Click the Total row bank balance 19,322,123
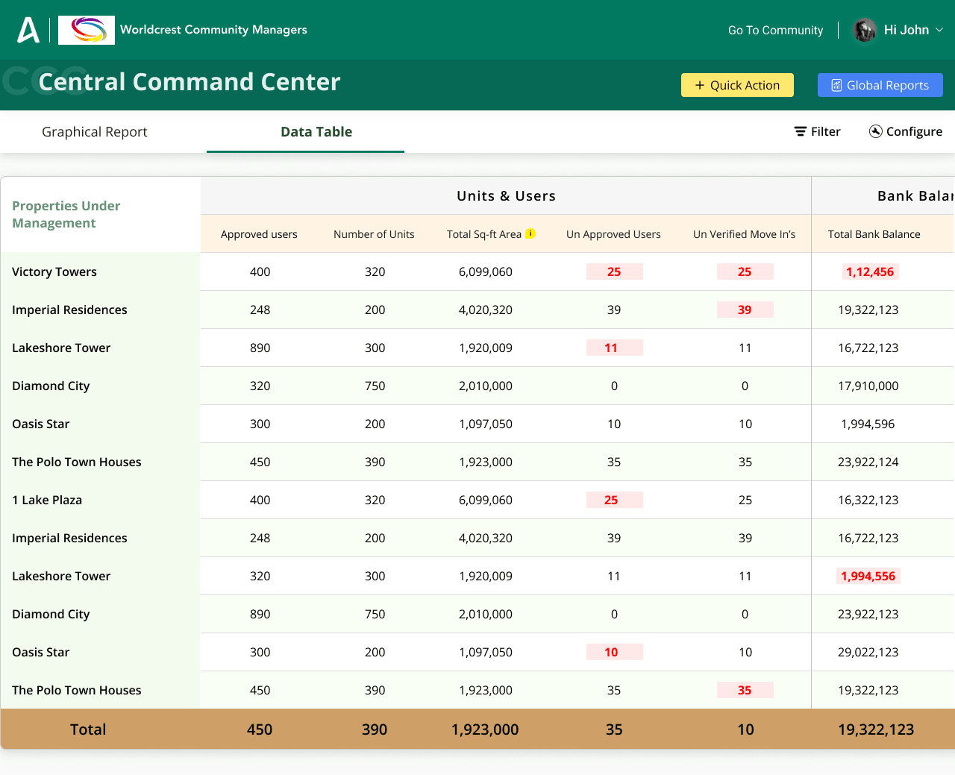This screenshot has height=775, width=955. tap(876, 729)
